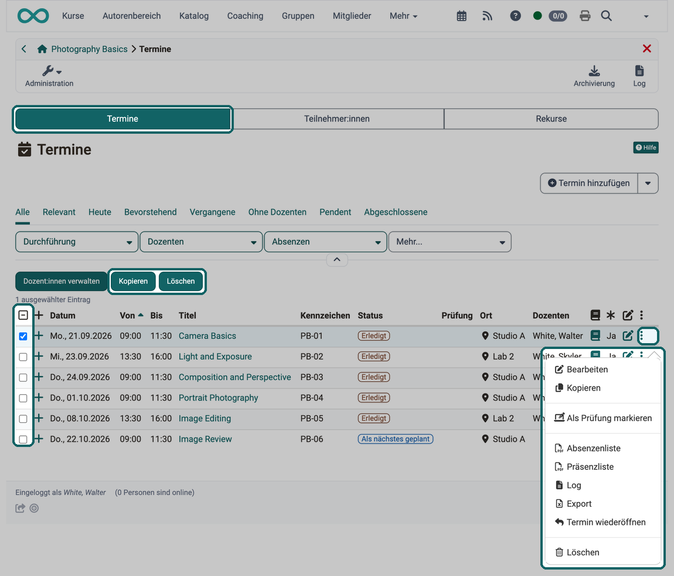Image resolution: width=674 pixels, height=576 pixels.
Task: Open the RSS subscriptions feed icon
Action: pos(487,16)
